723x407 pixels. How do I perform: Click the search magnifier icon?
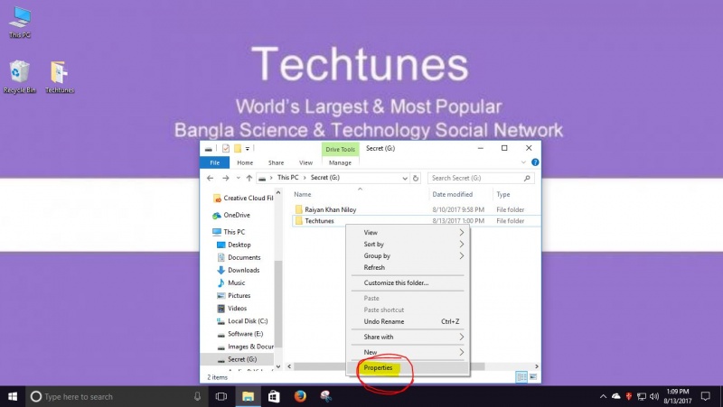pyautogui.click(x=527, y=178)
